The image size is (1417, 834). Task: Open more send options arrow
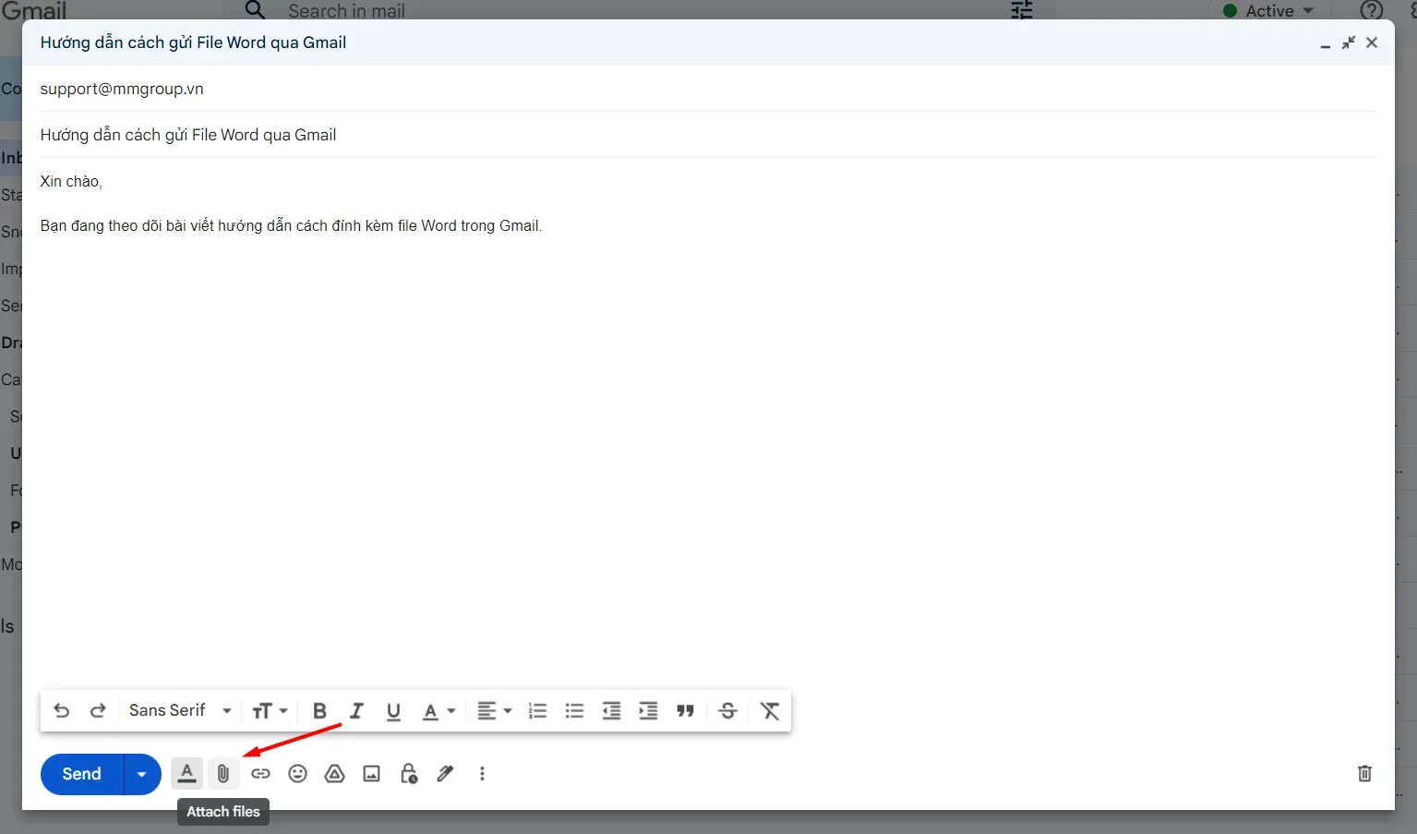pos(142,774)
